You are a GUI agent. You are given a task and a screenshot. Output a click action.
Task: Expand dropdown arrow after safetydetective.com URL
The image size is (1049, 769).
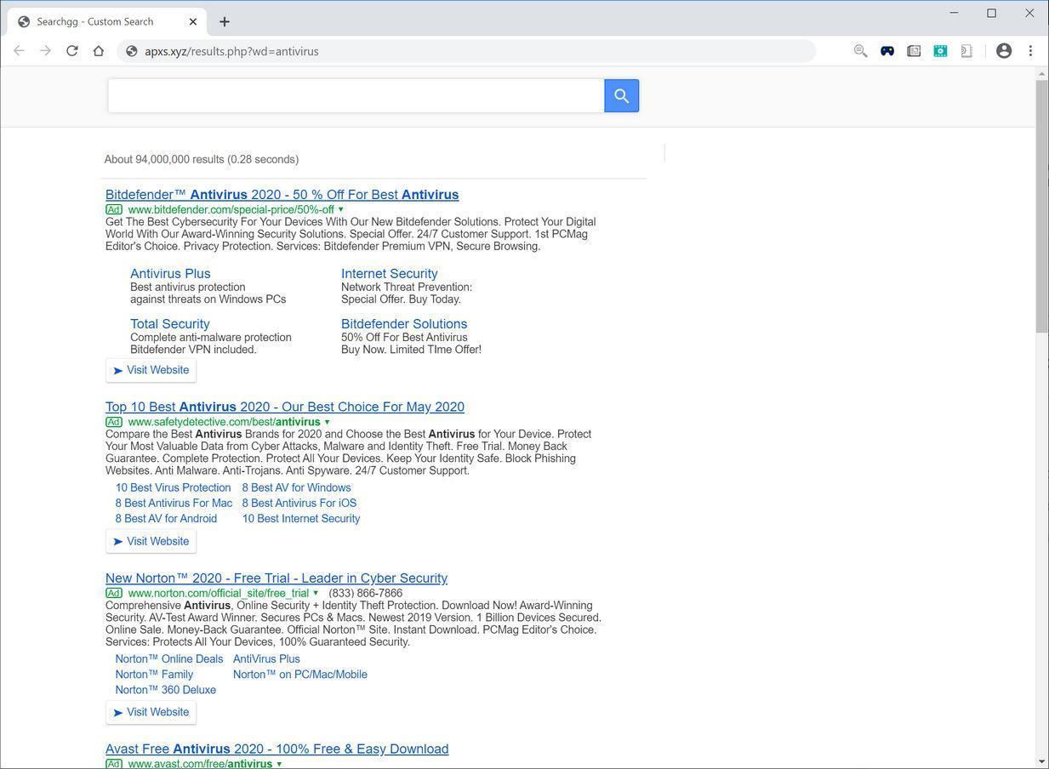(328, 423)
